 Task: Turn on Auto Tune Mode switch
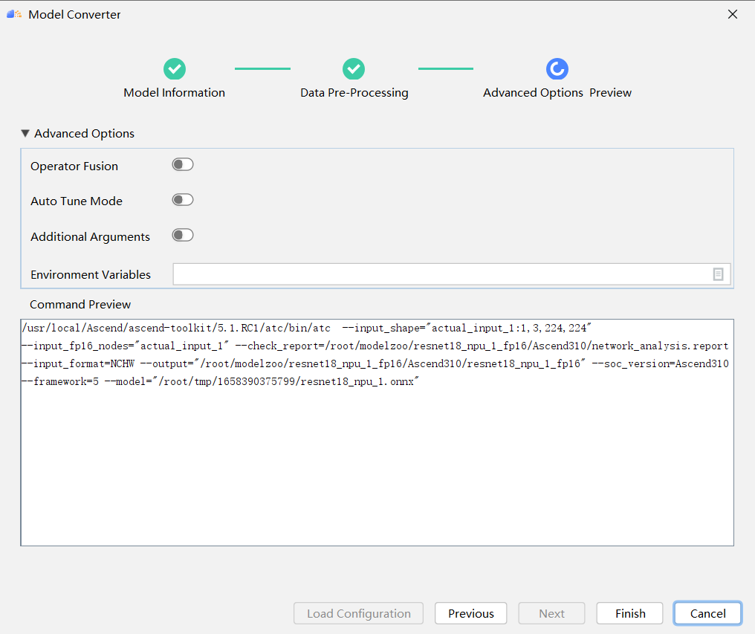[183, 199]
